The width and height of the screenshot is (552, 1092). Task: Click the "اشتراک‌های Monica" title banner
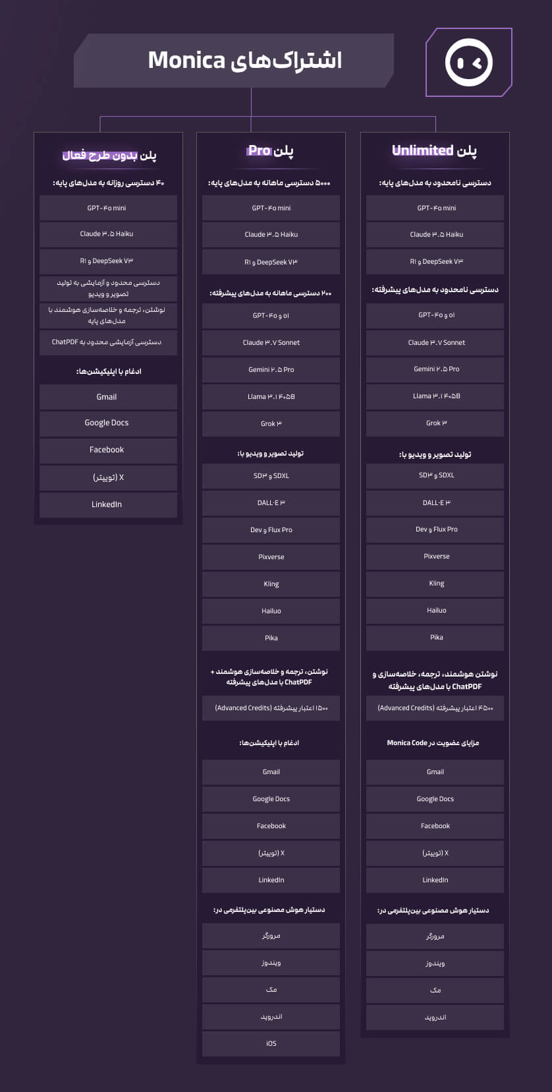(244, 61)
